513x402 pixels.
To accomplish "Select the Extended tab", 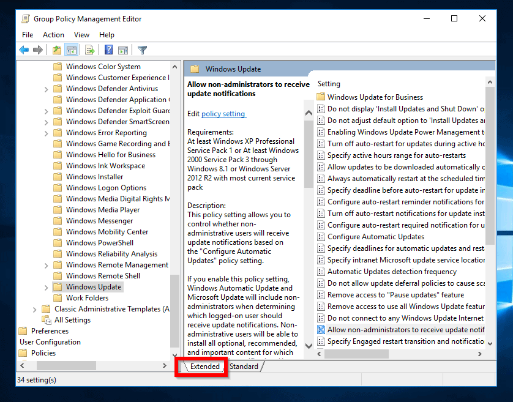I will (204, 367).
